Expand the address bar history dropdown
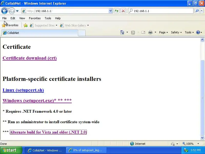This screenshot has height=154, width=205. click(x=110, y=11)
